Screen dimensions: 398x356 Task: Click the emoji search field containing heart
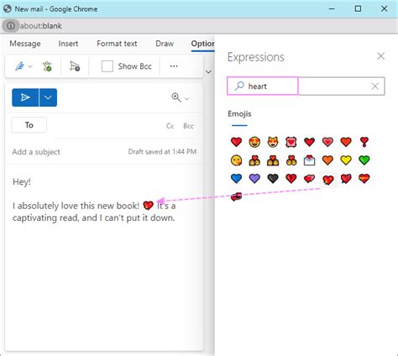(306, 86)
